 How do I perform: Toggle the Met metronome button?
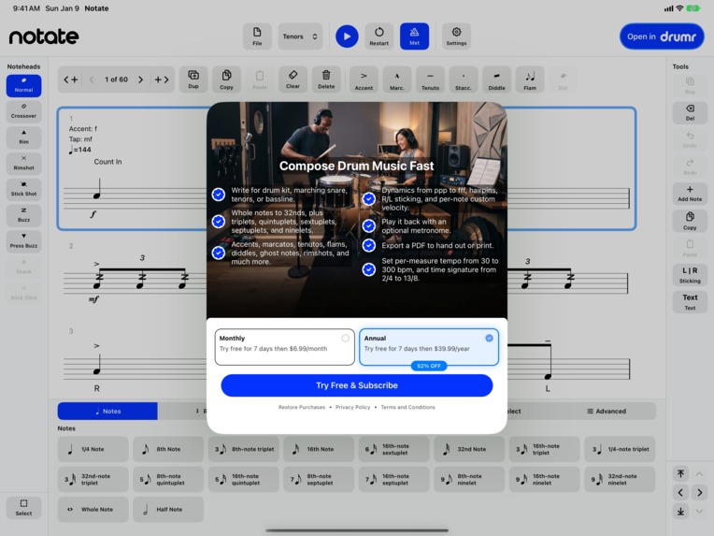click(414, 36)
